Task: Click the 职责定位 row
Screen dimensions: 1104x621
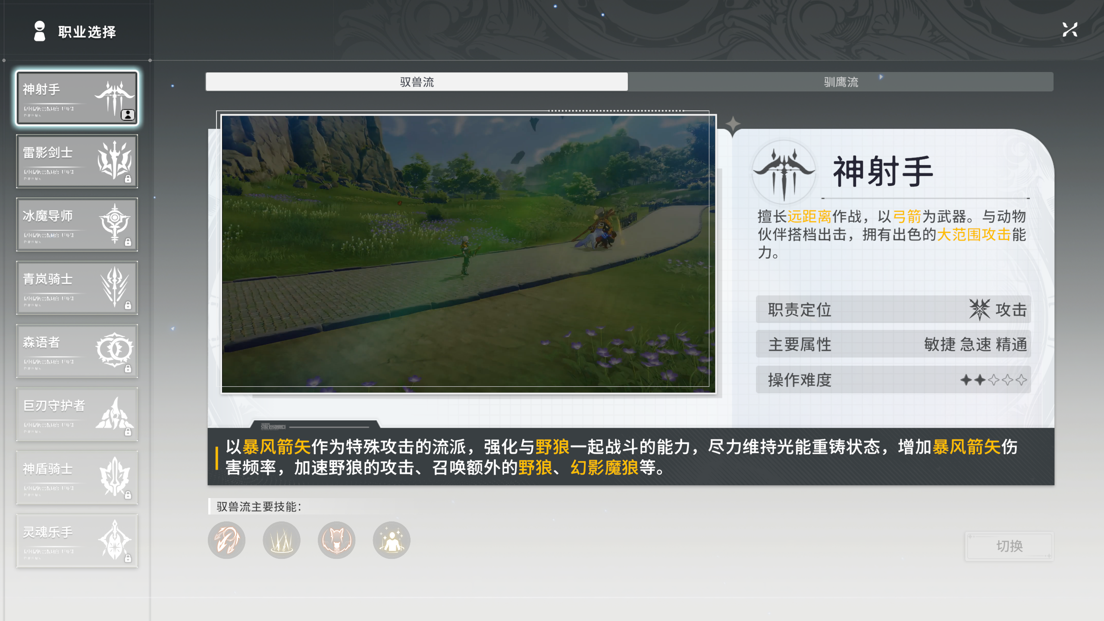Action: click(x=893, y=310)
